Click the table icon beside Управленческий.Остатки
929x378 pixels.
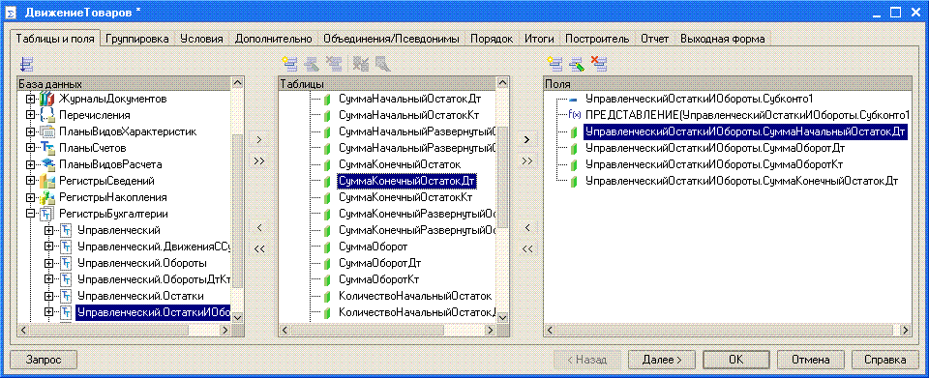click(66, 295)
